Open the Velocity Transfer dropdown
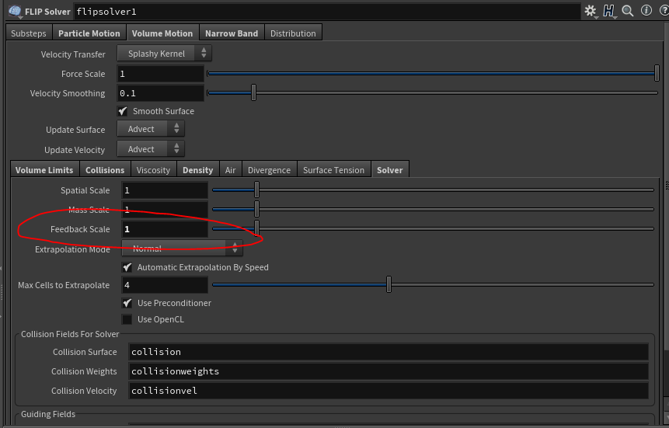 (164, 54)
